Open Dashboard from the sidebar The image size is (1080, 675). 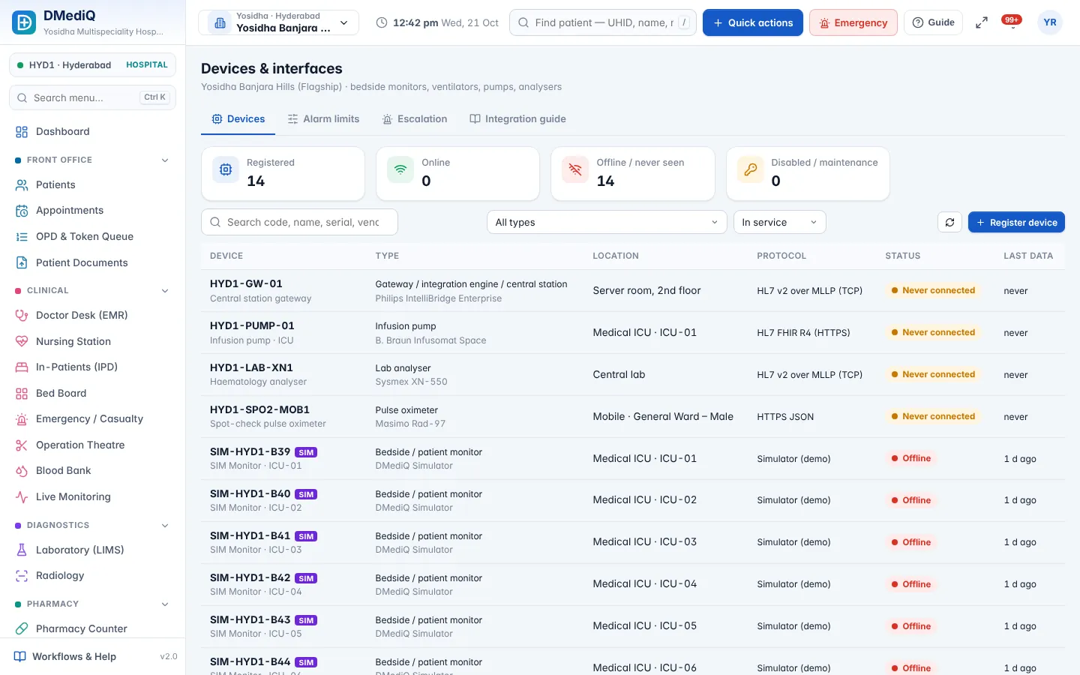(93, 131)
